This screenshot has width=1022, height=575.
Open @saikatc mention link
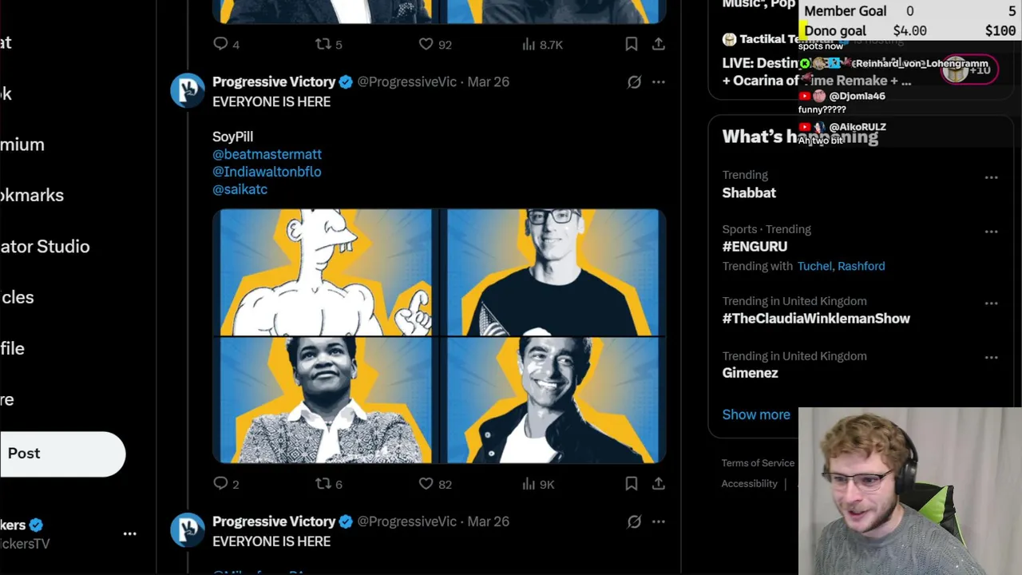(x=240, y=189)
